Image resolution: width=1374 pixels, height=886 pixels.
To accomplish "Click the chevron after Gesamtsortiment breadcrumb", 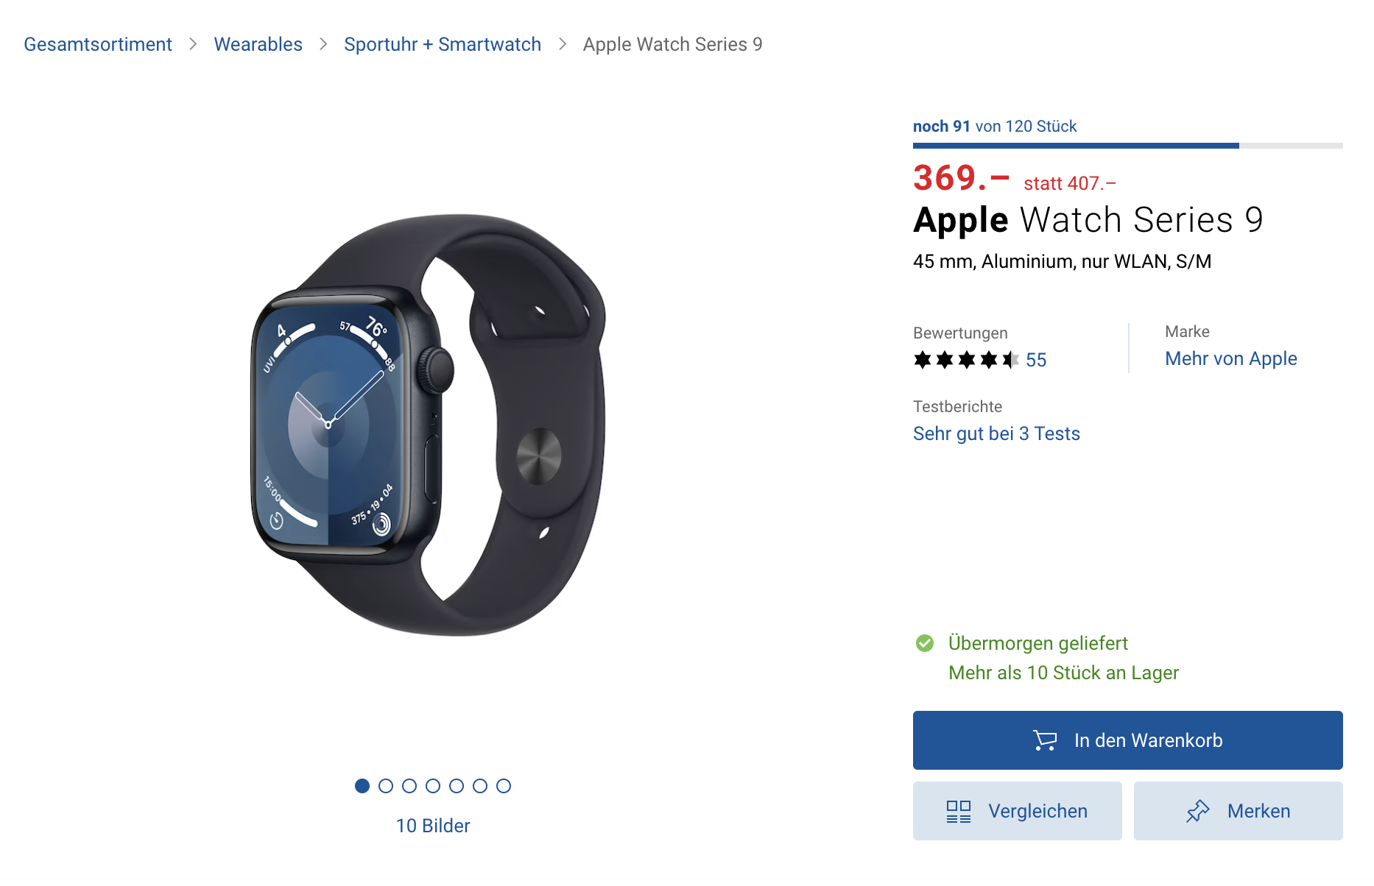I will click(x=193, y=44).
